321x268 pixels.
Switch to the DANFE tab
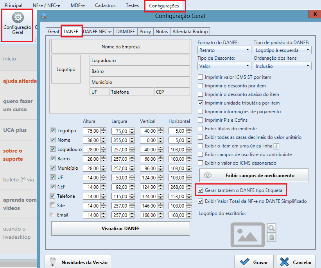coord(71,32)
